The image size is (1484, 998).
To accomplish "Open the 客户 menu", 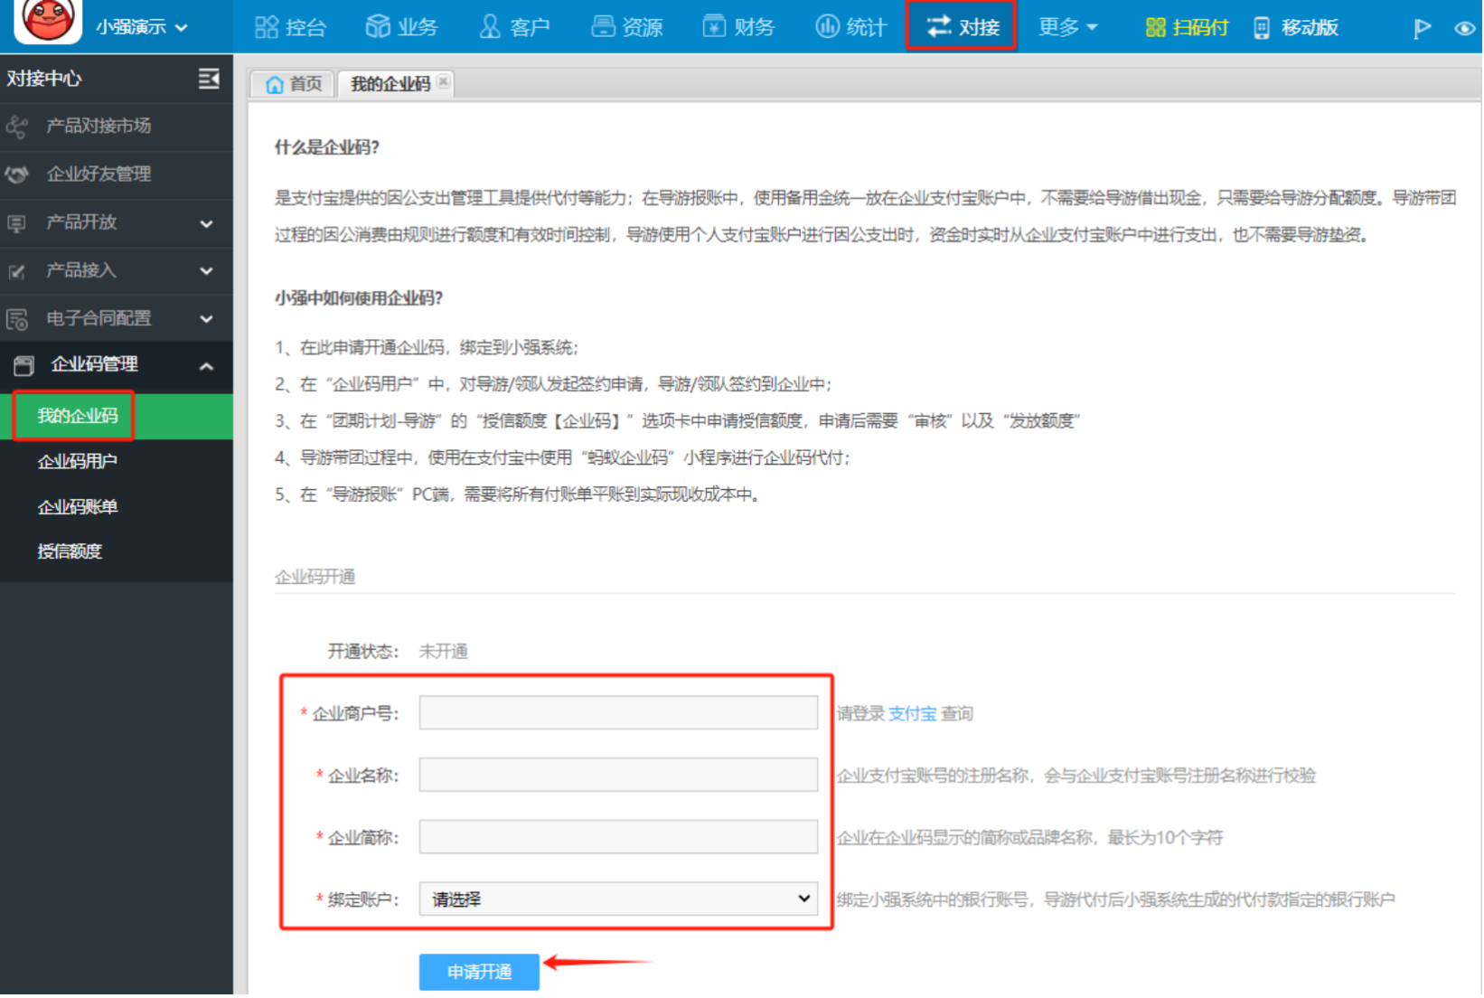I will click(x=514, y=27).
